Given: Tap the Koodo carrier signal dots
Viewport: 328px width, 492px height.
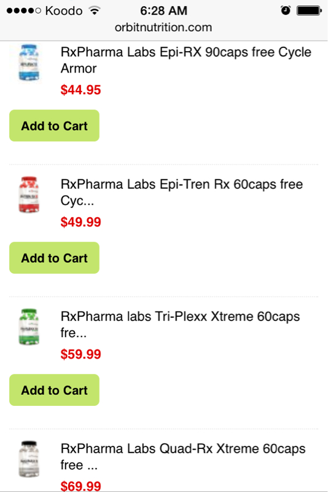Looking at the screenshot, I should [x=24, y=11].
